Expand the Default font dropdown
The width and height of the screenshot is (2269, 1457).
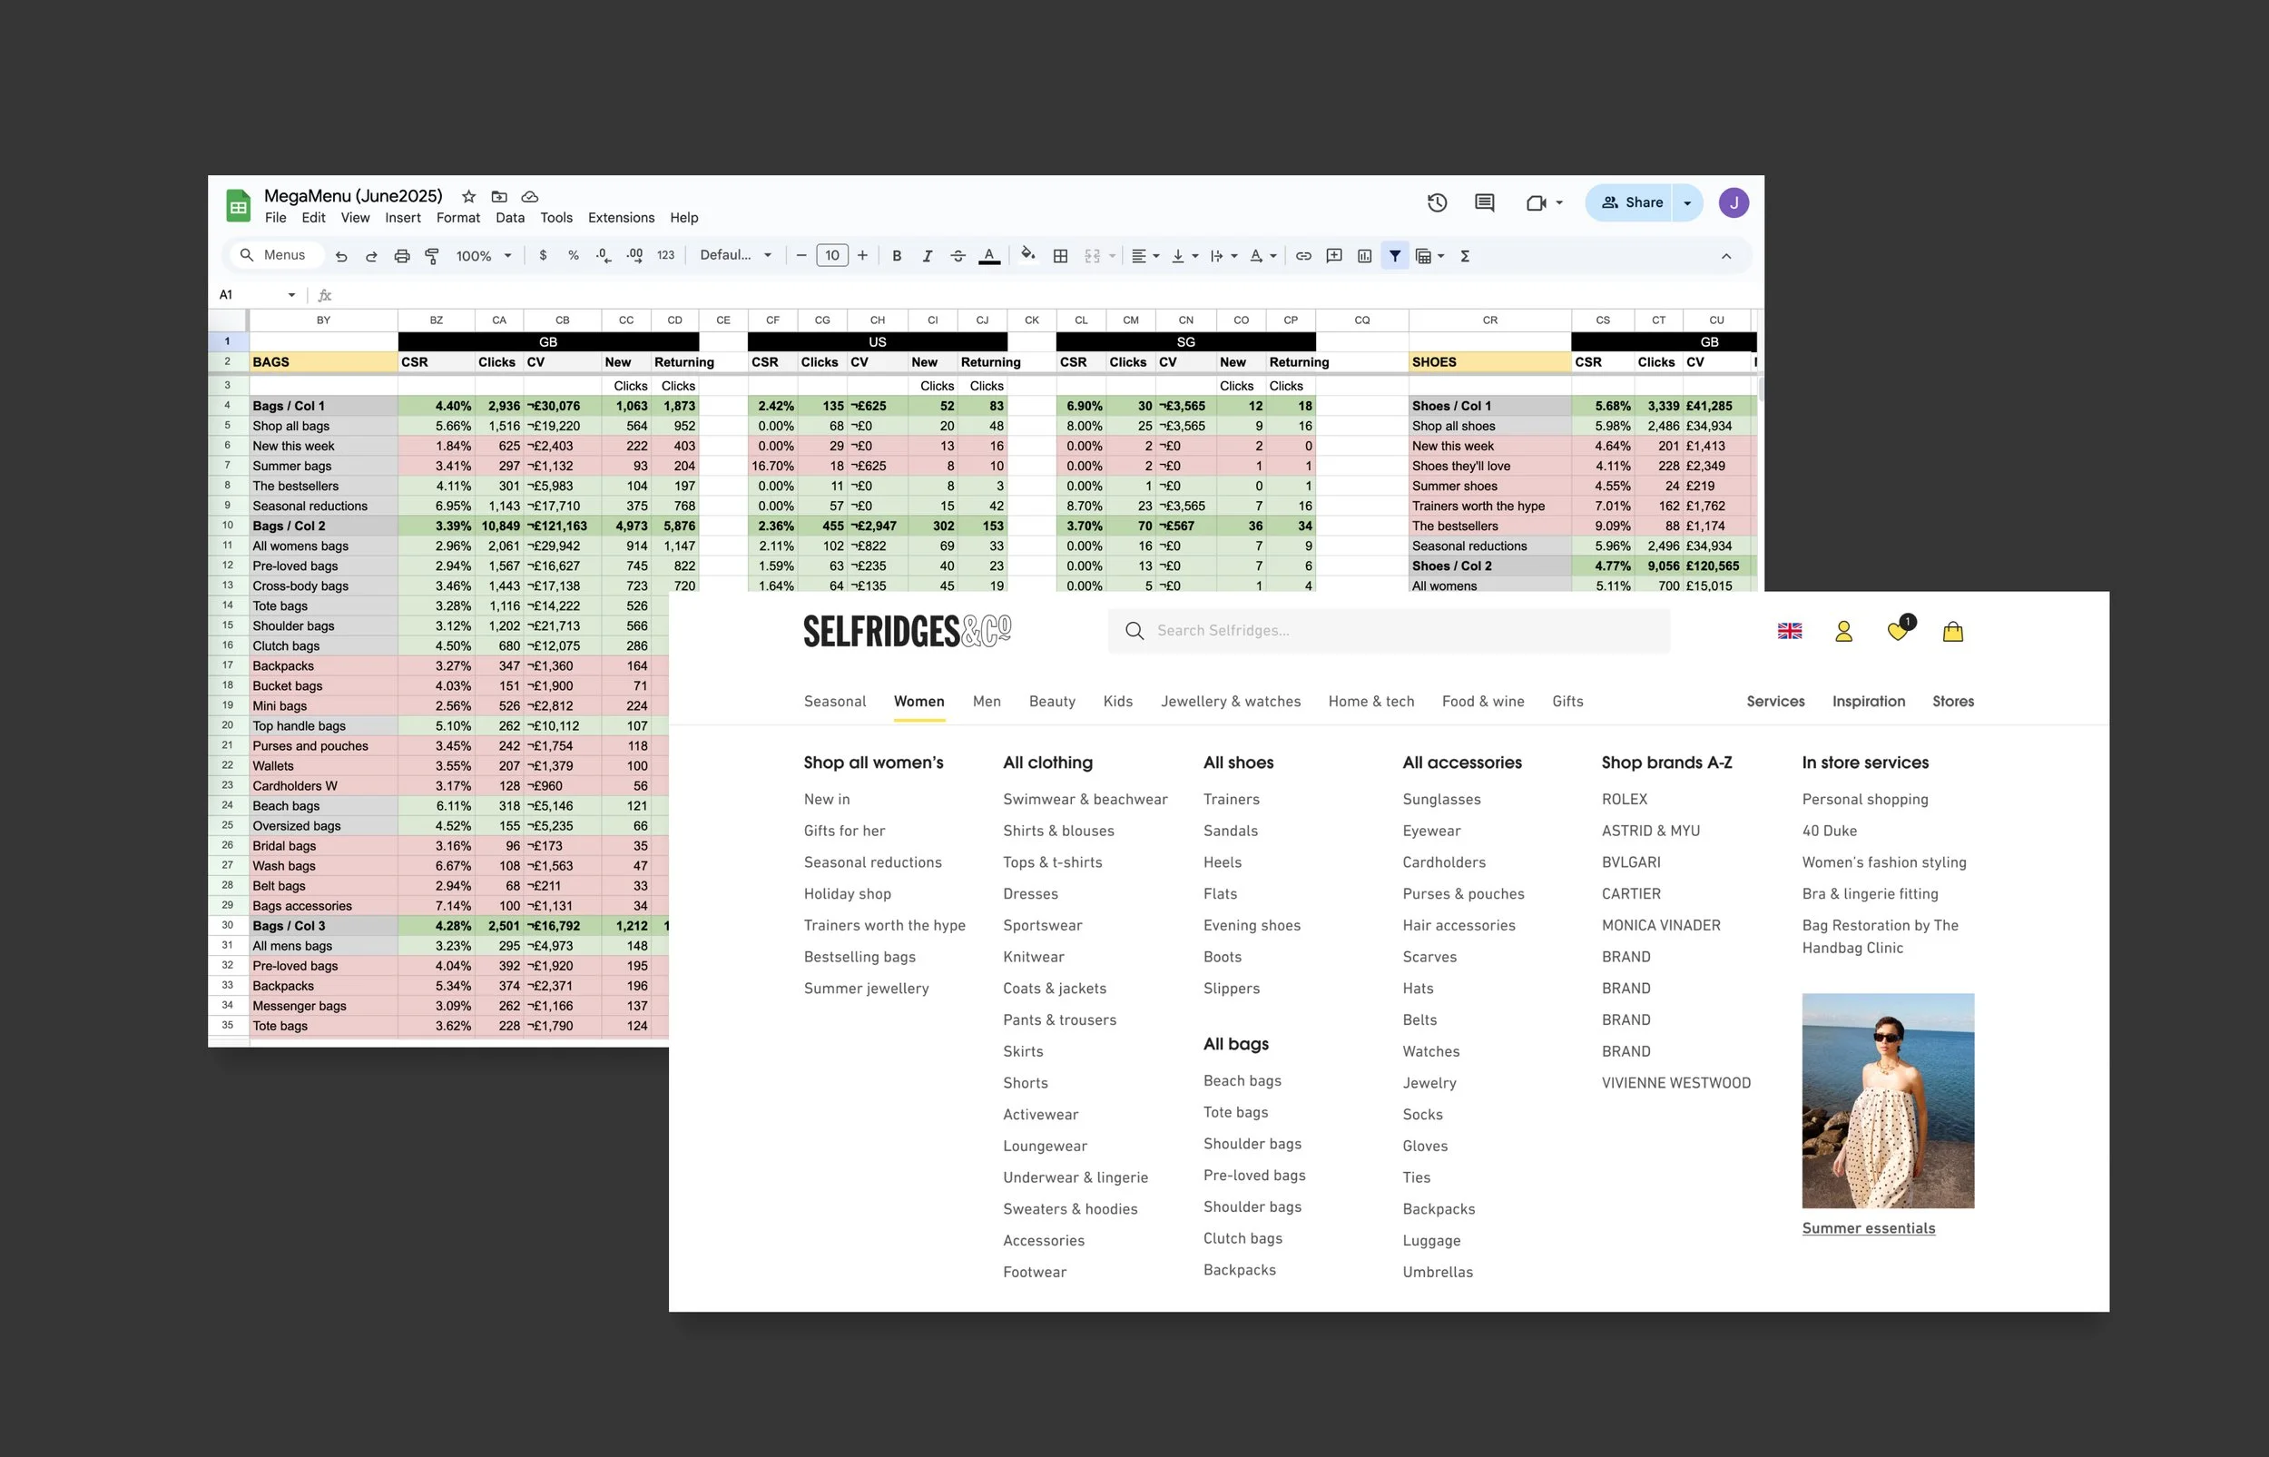(736, 255)
